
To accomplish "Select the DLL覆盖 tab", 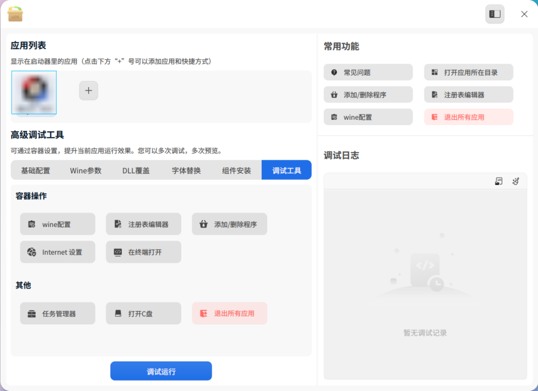I will pos(136,170).
